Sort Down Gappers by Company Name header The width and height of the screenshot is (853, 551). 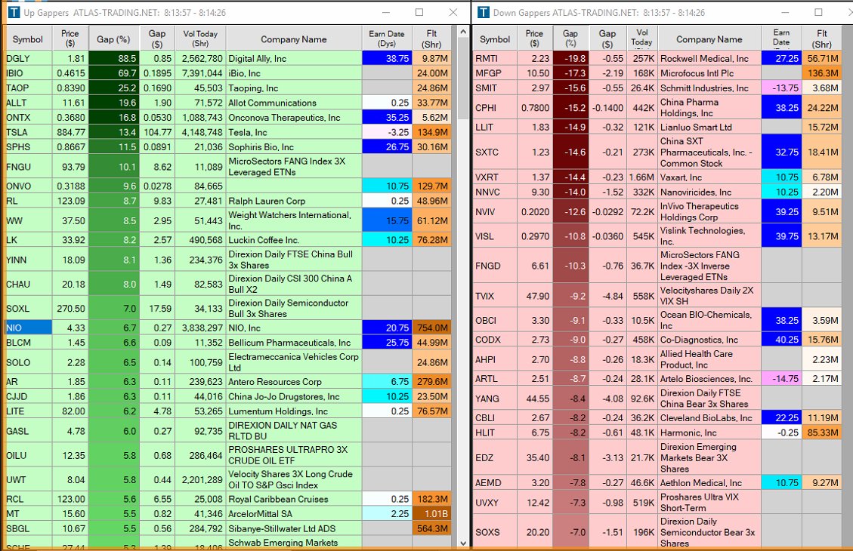[x=709, y=39]
